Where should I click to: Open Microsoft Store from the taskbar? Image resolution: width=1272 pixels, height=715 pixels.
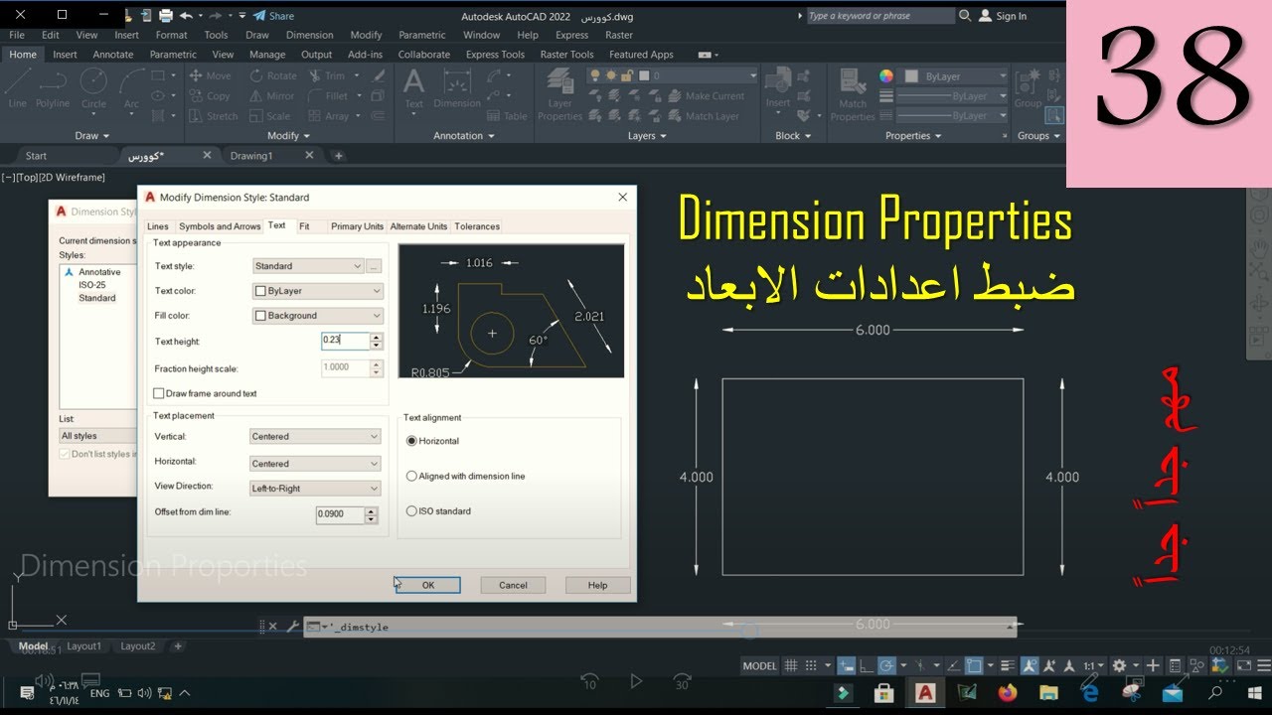884,692
